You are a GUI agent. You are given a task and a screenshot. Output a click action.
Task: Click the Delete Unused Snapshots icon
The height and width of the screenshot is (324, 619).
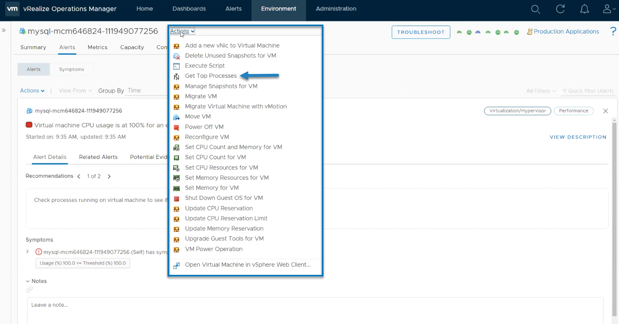pos(177,56)
